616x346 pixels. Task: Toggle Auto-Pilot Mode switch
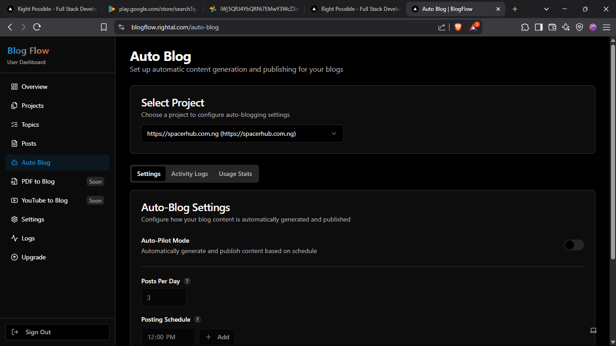(574, 245)
